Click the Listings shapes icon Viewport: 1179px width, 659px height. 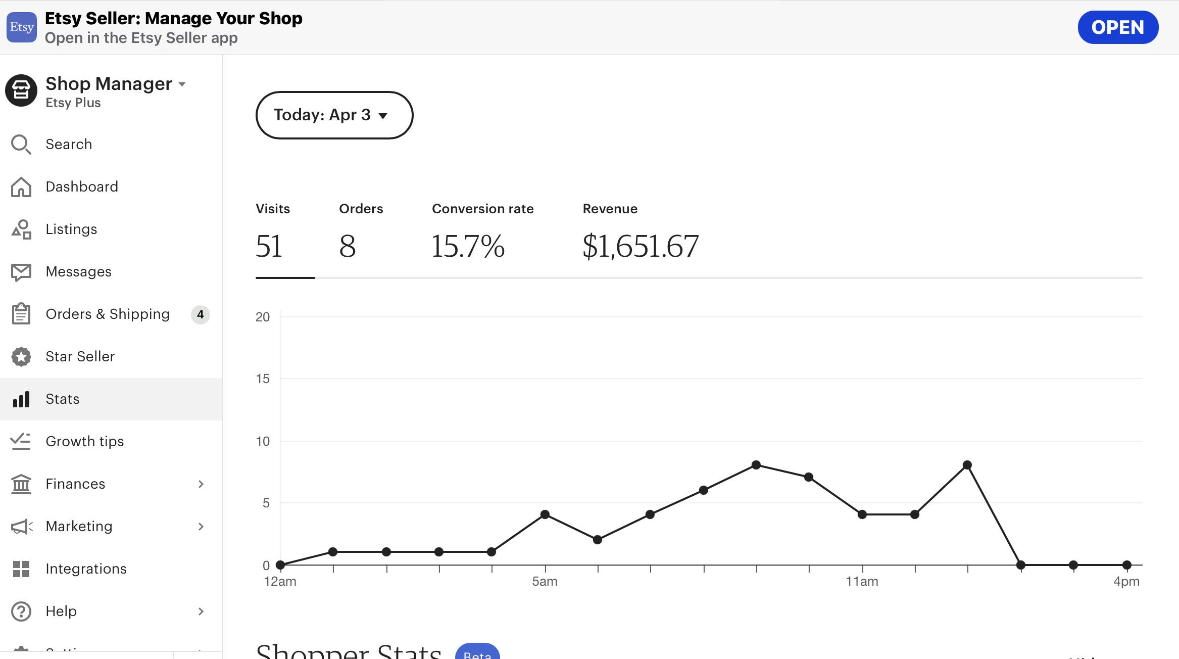21,229
